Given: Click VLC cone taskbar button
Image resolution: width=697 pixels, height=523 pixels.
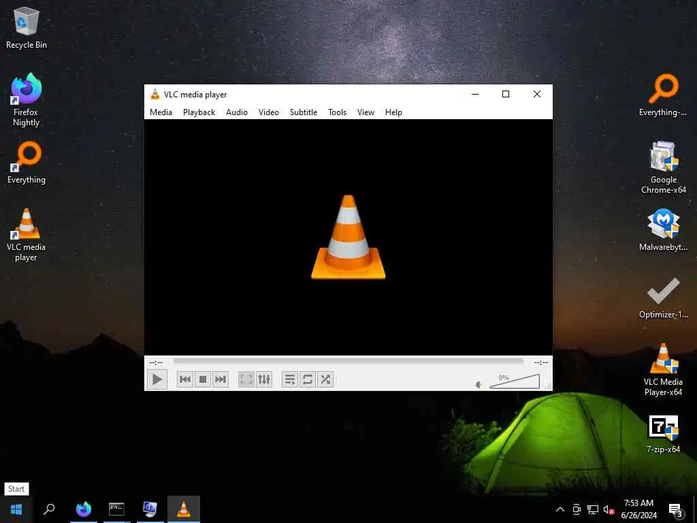Looking at the screenshot, I should [x=184, y=509].
